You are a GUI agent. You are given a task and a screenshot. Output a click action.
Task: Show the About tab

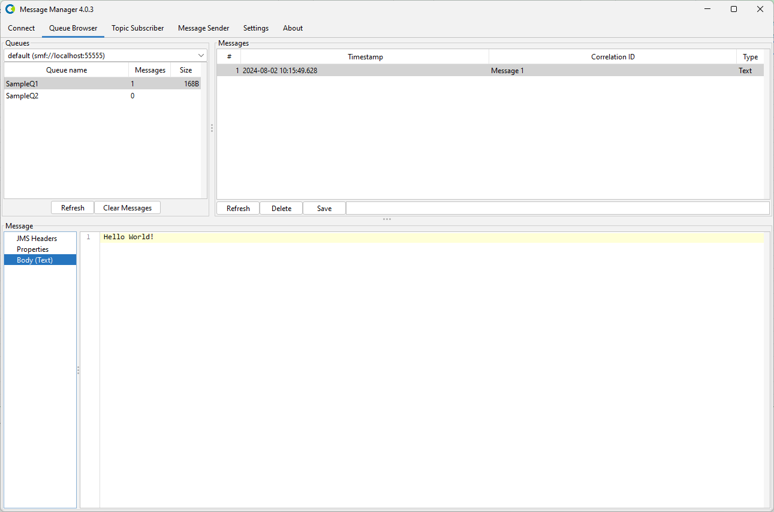coord(293,28)
